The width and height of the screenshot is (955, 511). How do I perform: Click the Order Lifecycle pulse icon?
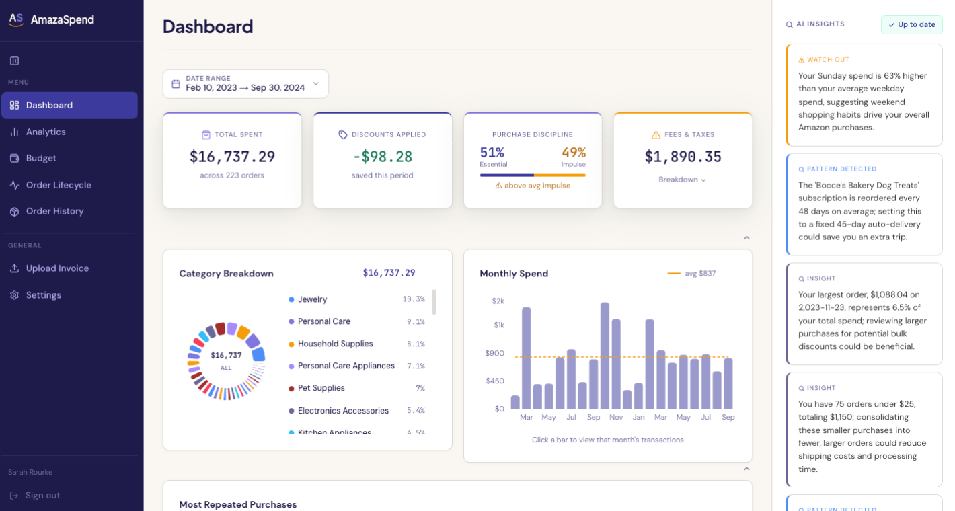click(x=14, y=185)
